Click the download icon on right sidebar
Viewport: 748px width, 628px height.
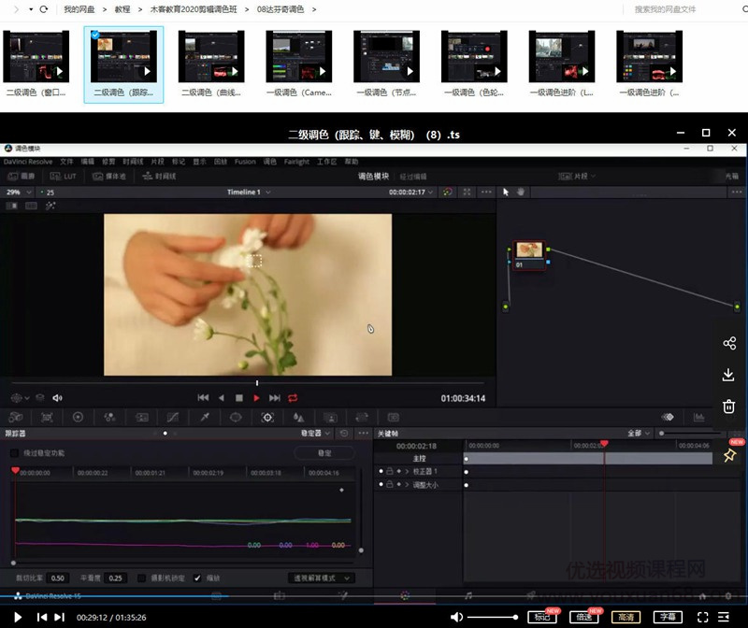[729, 375]
